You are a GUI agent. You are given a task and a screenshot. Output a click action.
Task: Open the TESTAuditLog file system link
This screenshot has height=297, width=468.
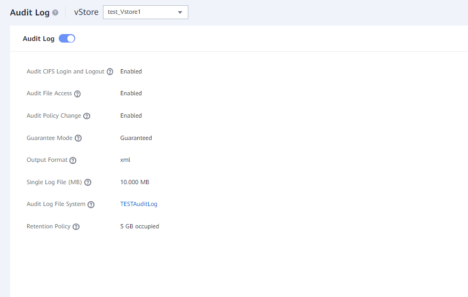(x=139, y=204)
